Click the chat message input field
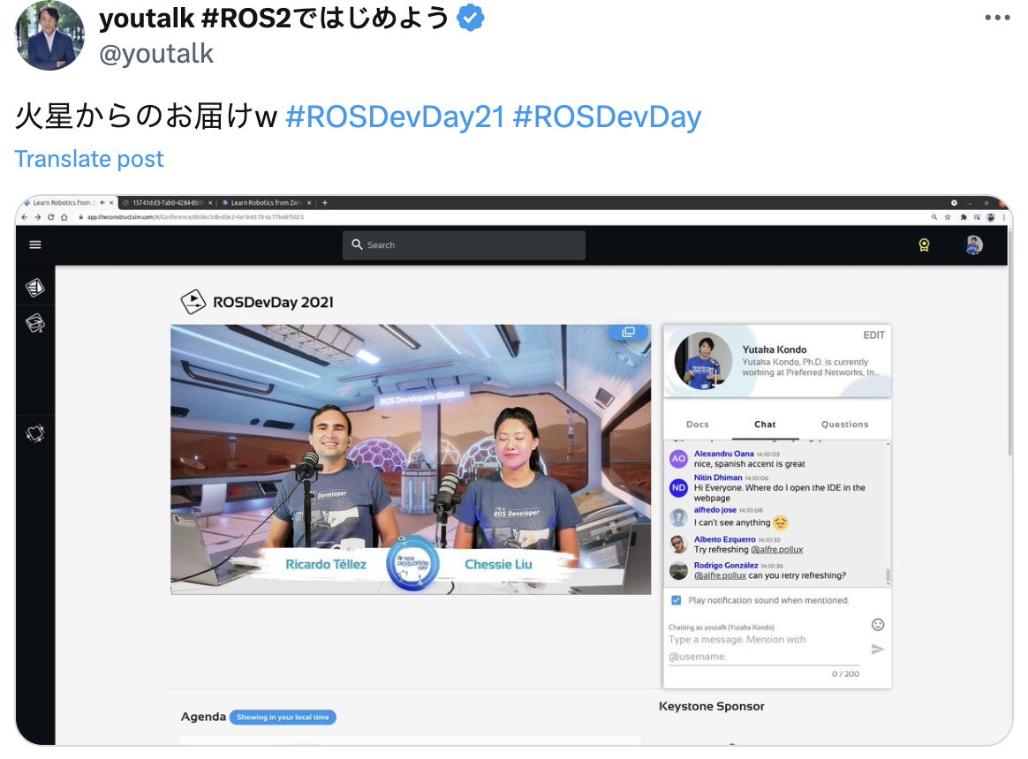Screen dimensions: 1028x759 click(x=760, y=648)
